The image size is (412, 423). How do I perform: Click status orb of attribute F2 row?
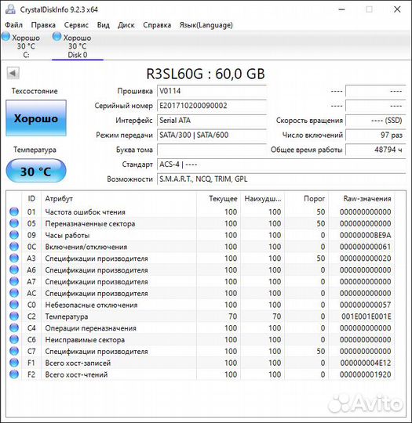(14, 374)
